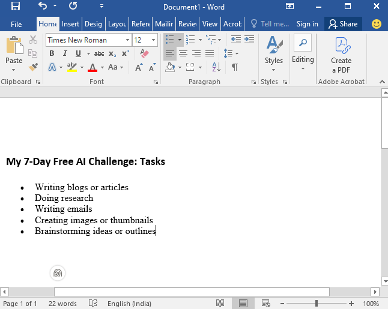
Task: Click the smiley feedback icon
Action: 377,24
